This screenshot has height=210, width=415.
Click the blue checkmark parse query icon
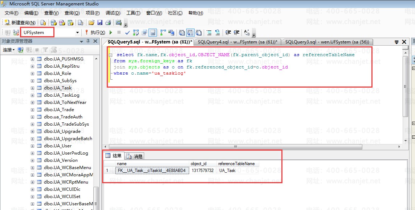pos(128,33)
